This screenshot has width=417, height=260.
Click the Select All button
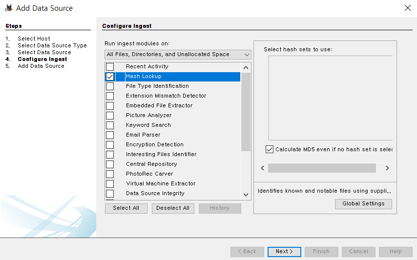point(126,208)
